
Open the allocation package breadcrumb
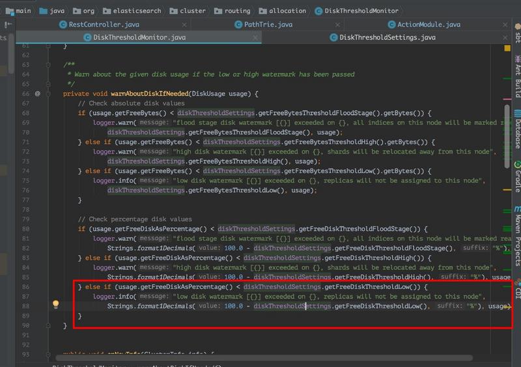click(283, 11)
